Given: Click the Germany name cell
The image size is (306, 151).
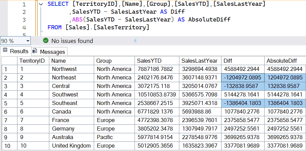Looking at the screenshot, I should point(72,129).
